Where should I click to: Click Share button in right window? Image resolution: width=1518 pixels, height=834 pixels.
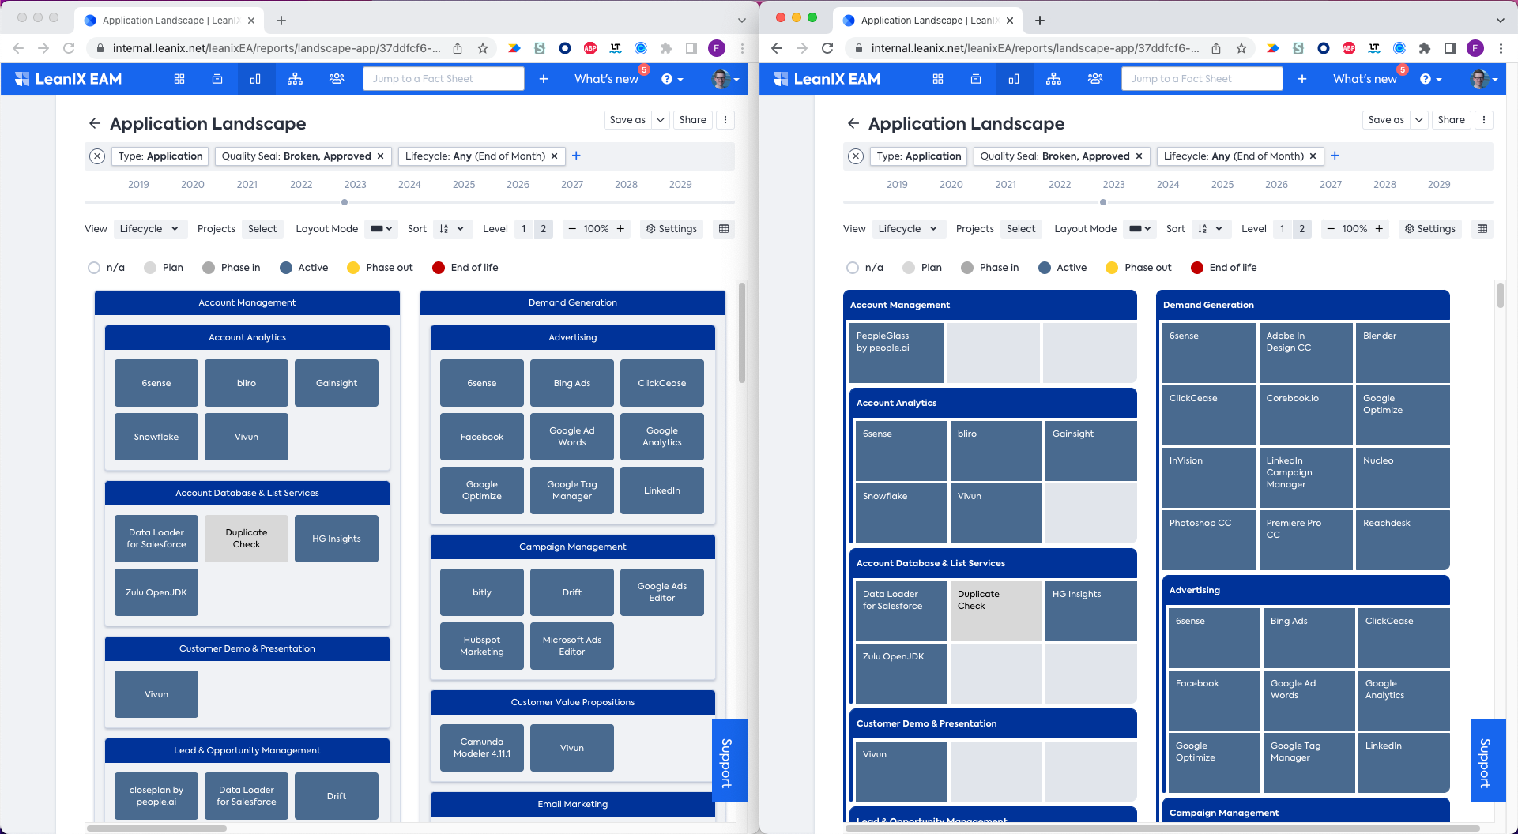tap(1452, 120)
